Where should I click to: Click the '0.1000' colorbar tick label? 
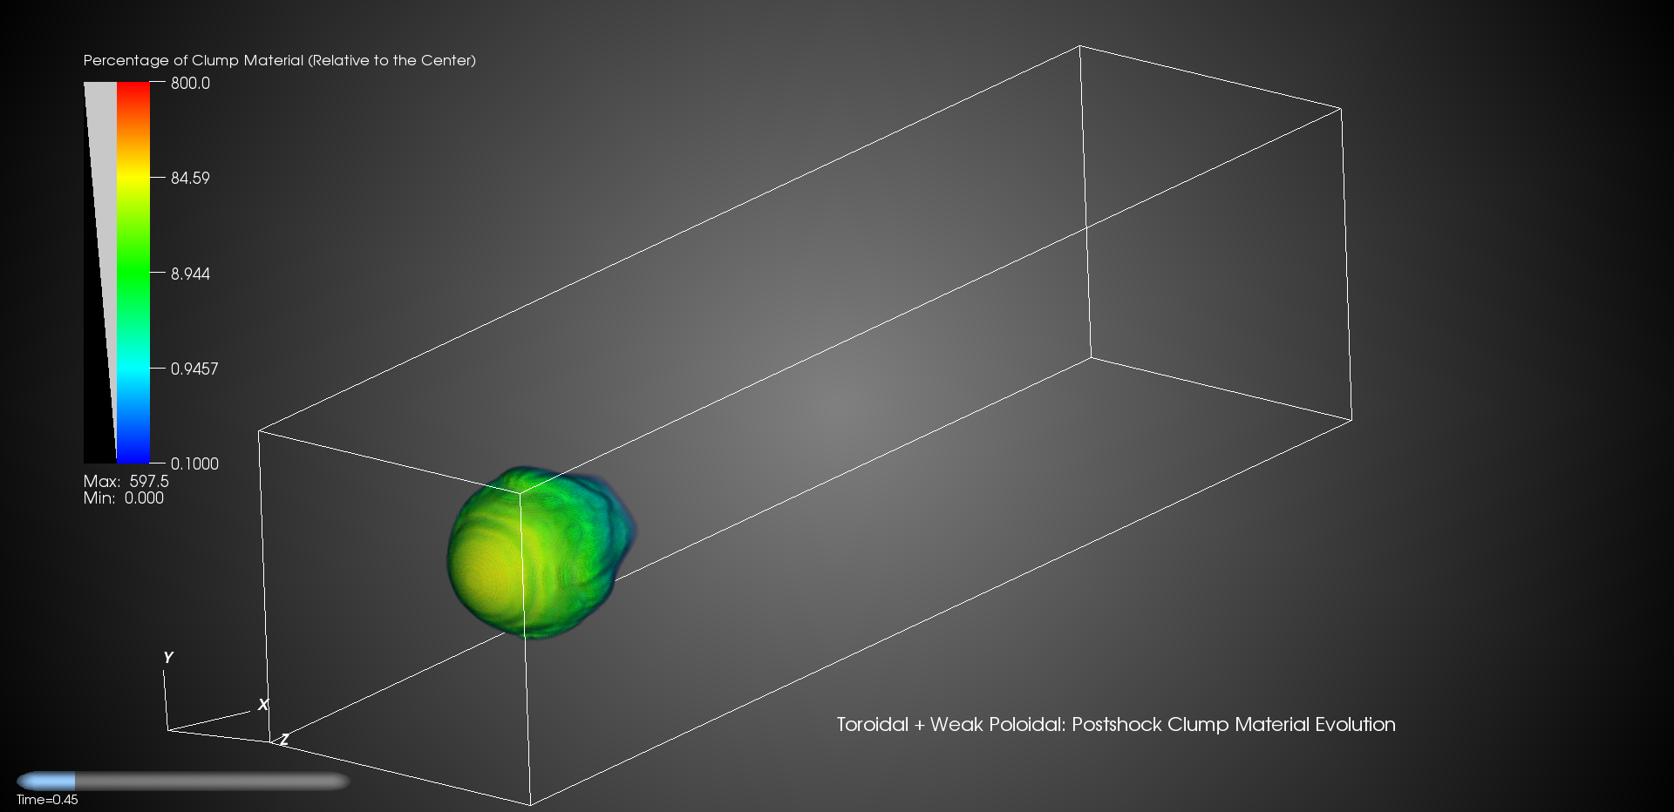(x=194, y=464)
